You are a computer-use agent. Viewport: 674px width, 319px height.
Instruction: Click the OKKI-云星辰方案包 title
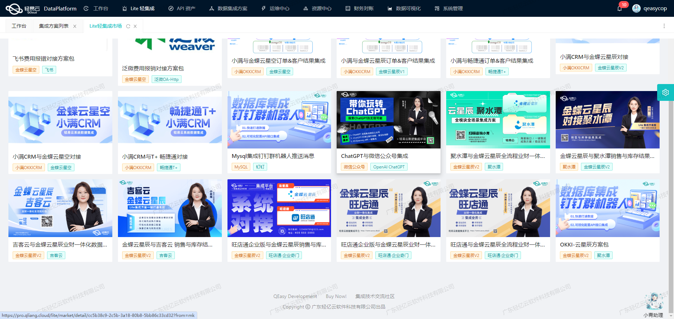(x=584, y=244)
